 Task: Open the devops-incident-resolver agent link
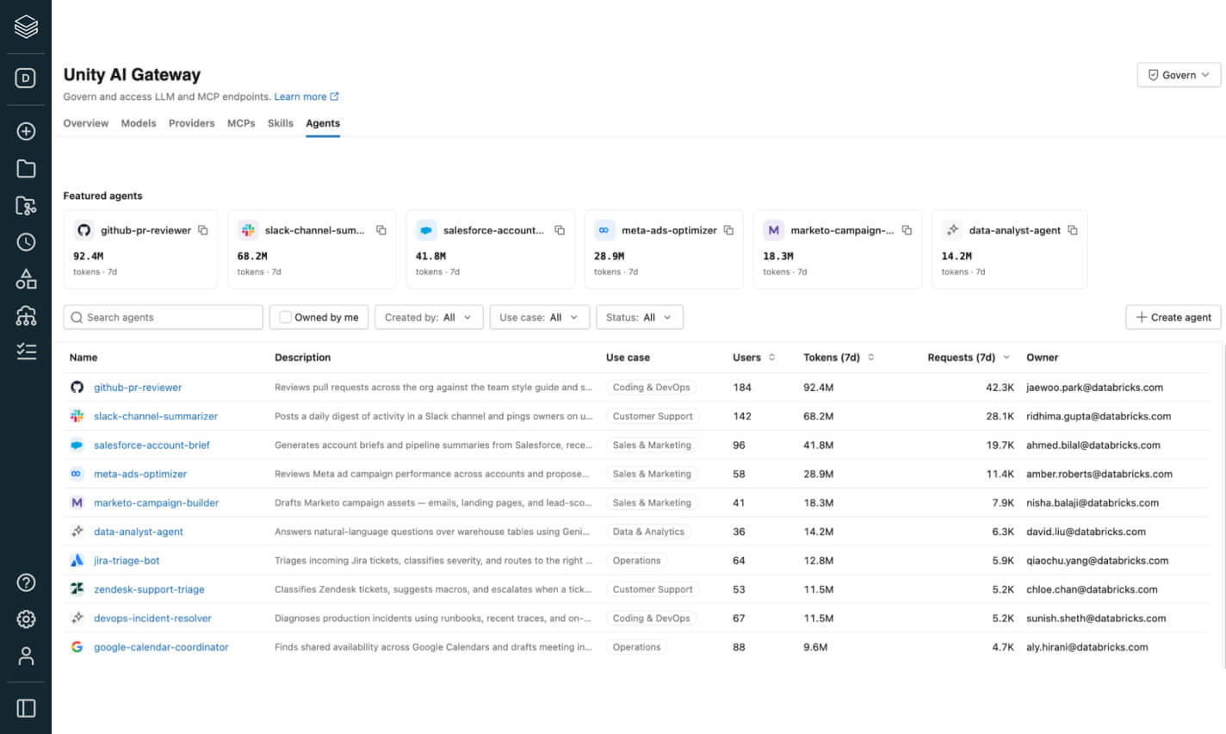click(x=152, y=619)
